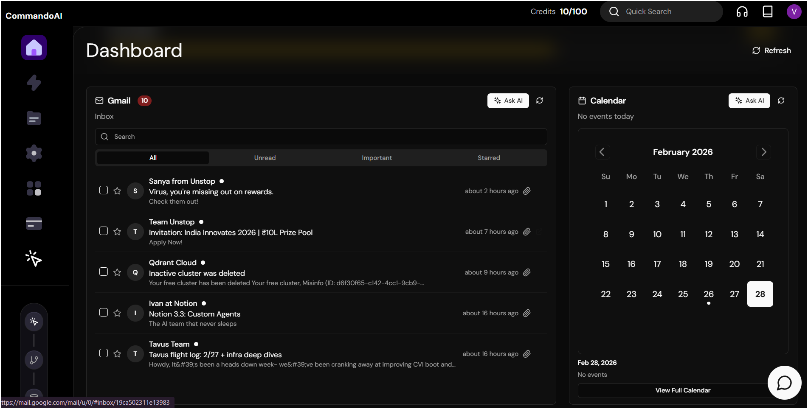
Task: Star the Ivan at Notion email
Action: (117, 313)
